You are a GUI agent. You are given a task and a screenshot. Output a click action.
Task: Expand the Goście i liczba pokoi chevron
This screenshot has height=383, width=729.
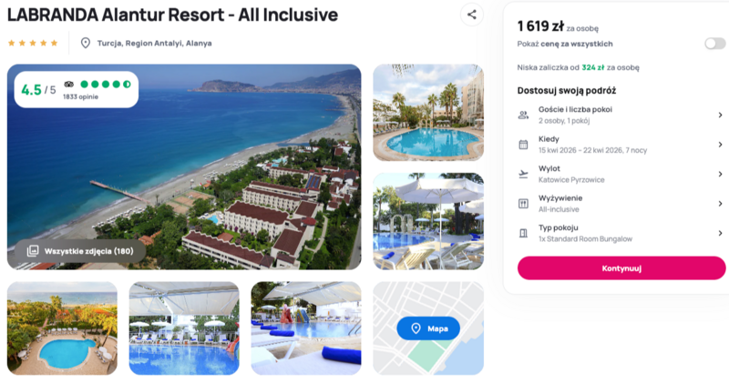(x=720, y=115)
